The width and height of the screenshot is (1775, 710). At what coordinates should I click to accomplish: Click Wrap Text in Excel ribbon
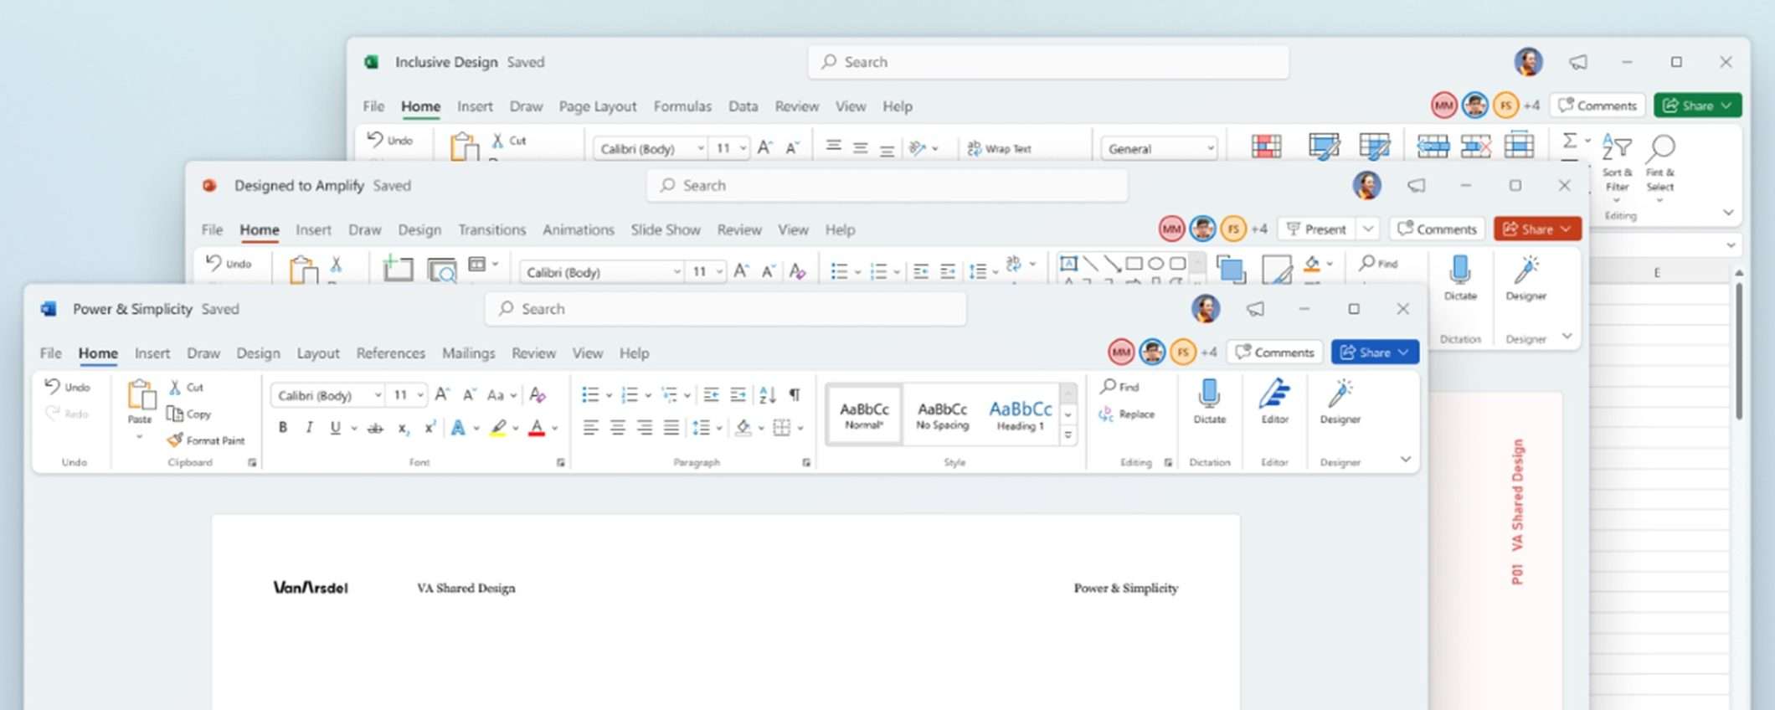(1000, 148)
